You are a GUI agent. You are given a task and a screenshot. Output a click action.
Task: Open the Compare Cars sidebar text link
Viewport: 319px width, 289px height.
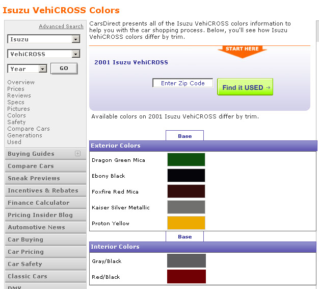(x=29, y=129)
